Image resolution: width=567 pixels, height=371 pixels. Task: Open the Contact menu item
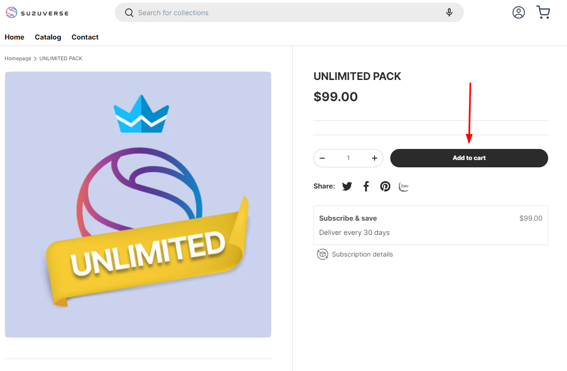click(x=85, y=37)
